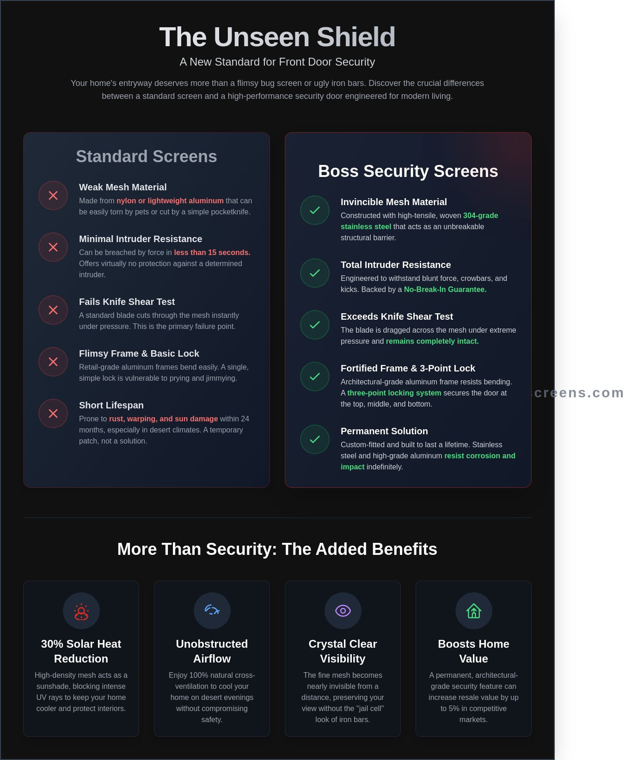This screenshot has height=760, width=632.
Task: Click the More Than Security section heading
Action: [x=277, y=549]
